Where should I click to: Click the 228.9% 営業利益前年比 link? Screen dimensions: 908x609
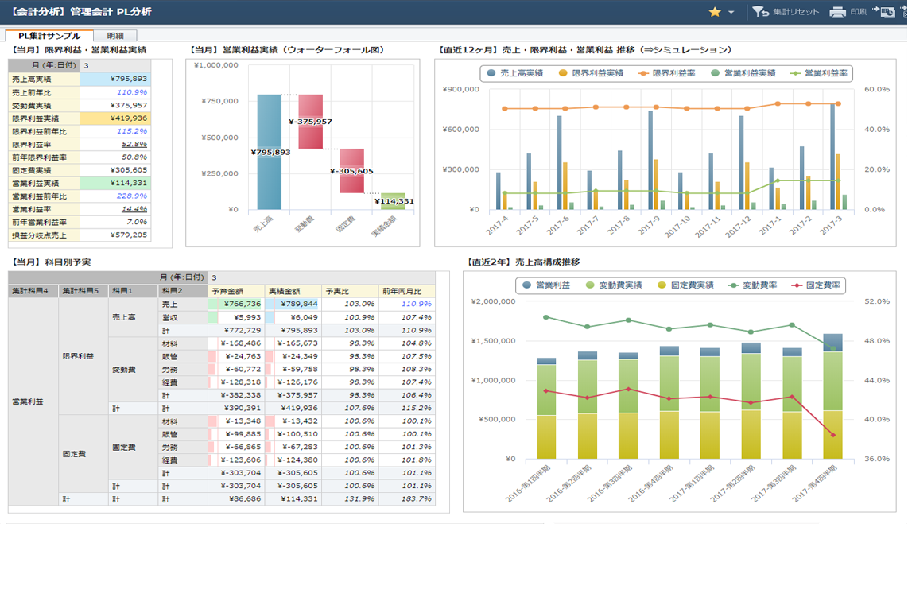click(x=132, y=196)
